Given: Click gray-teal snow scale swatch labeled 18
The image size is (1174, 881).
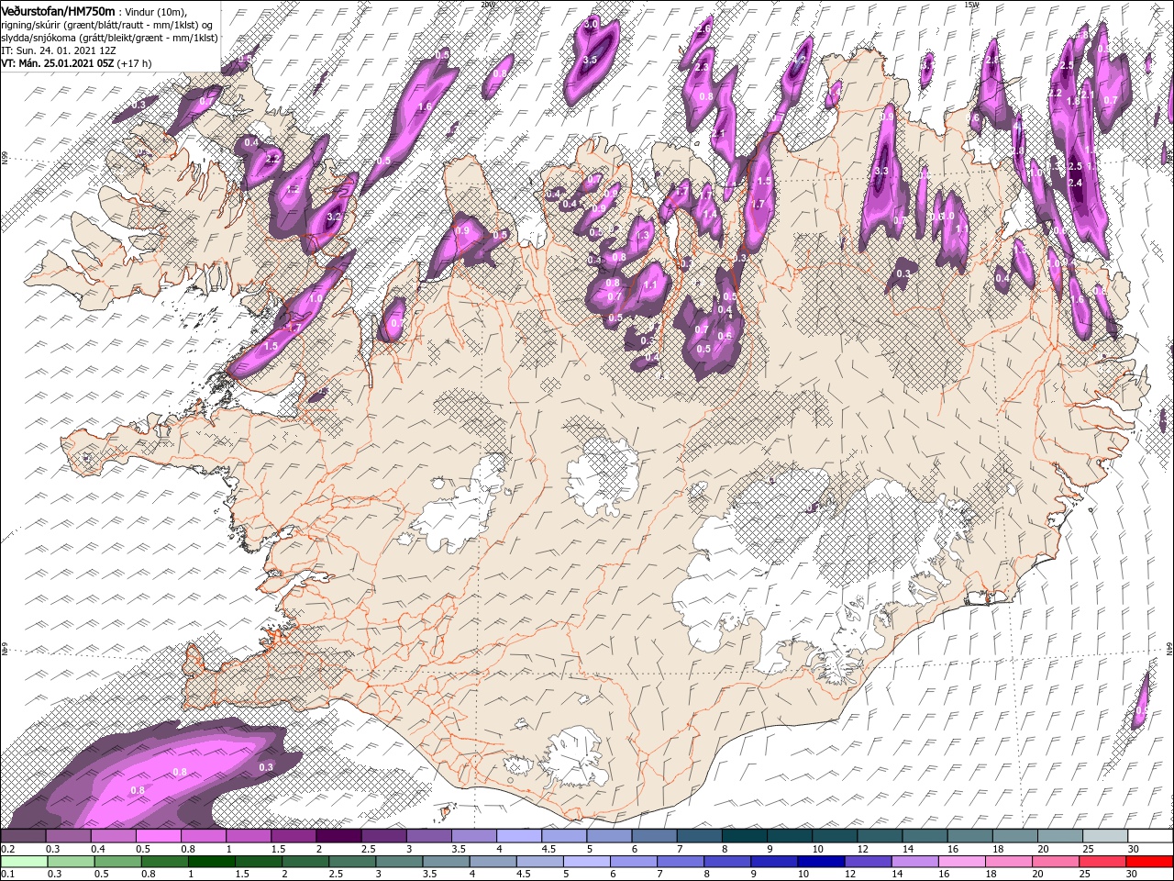Looking at the screenshot, I should (1015, 836).
